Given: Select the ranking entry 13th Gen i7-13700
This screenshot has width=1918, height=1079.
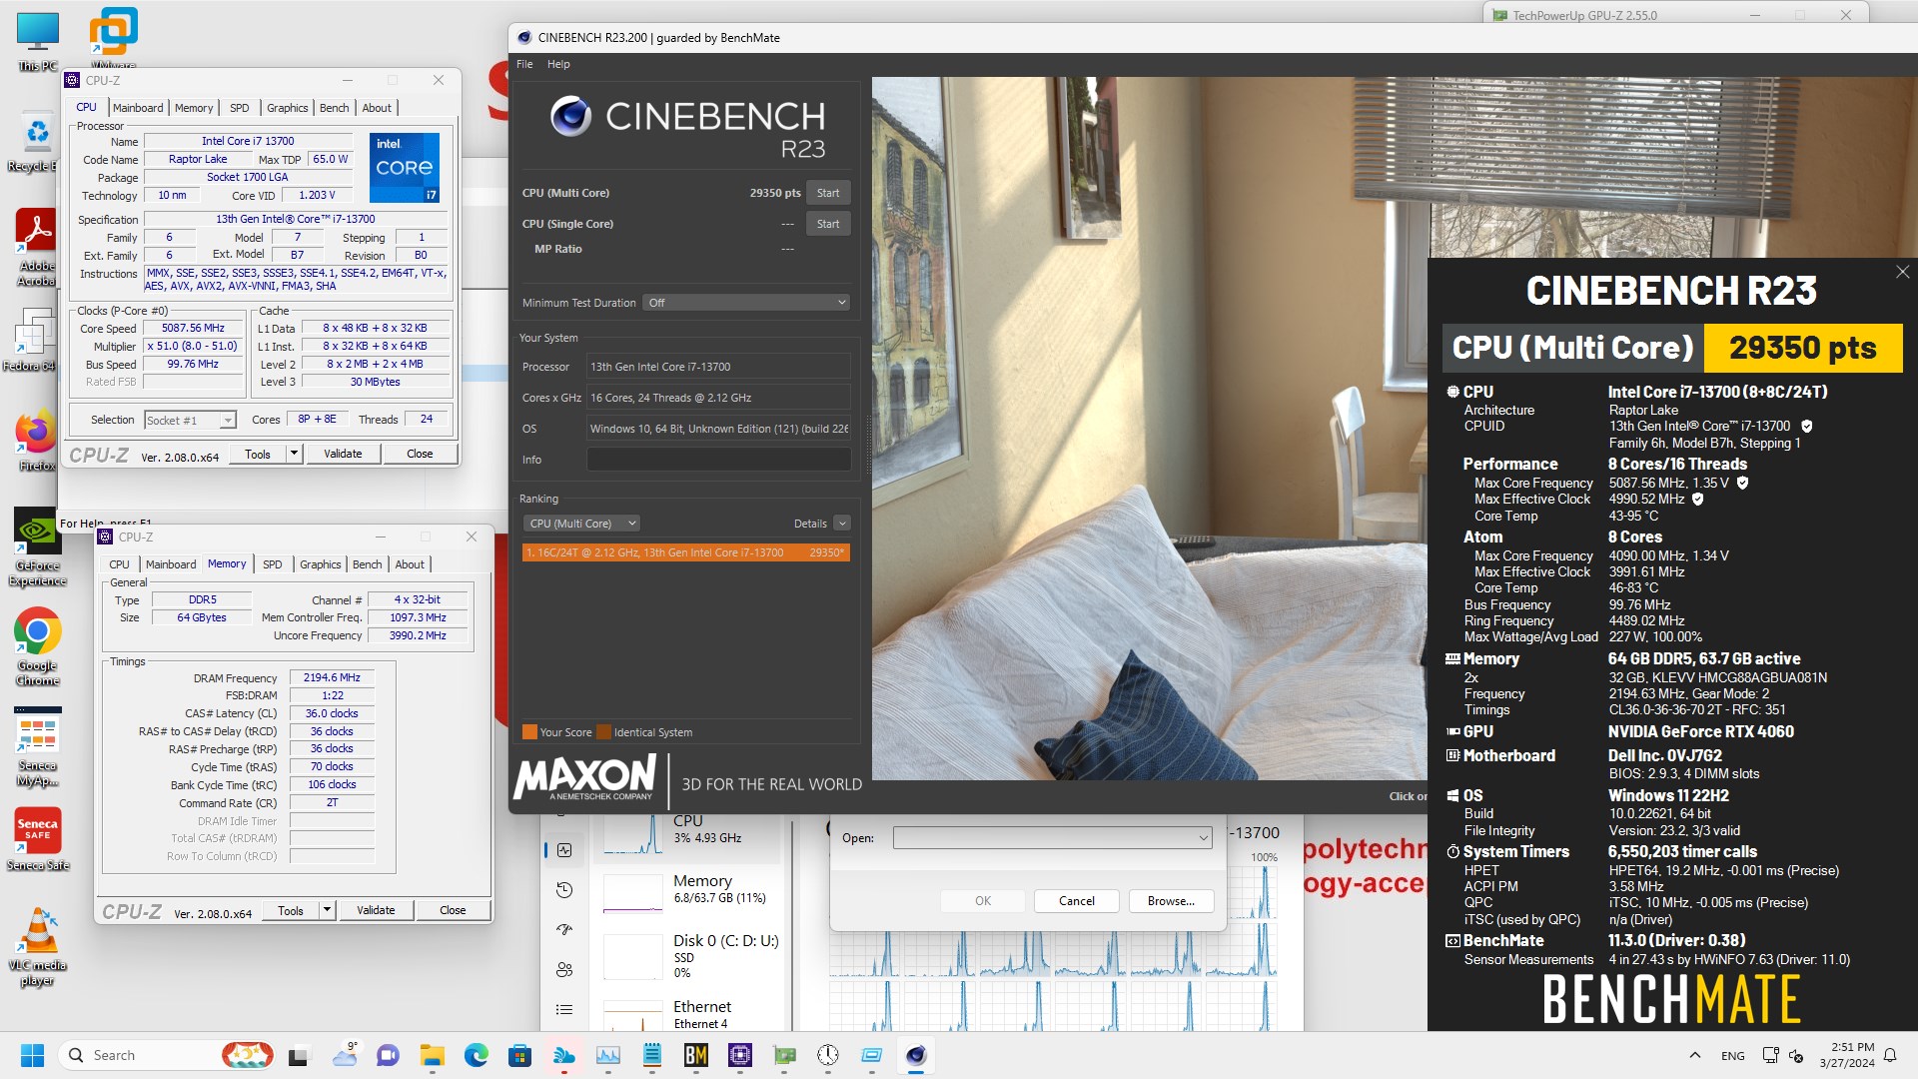Looking at the screenshot, I should pyautogui.click(x=685, y=552).
